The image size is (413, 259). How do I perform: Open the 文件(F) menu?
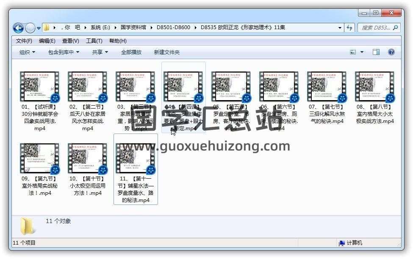[24, 41]
